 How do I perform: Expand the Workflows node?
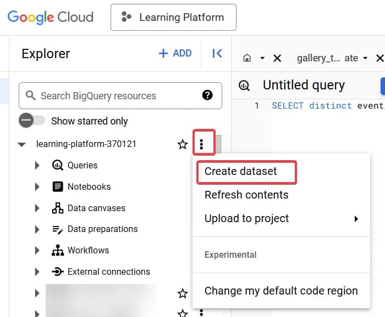(37, 251)
